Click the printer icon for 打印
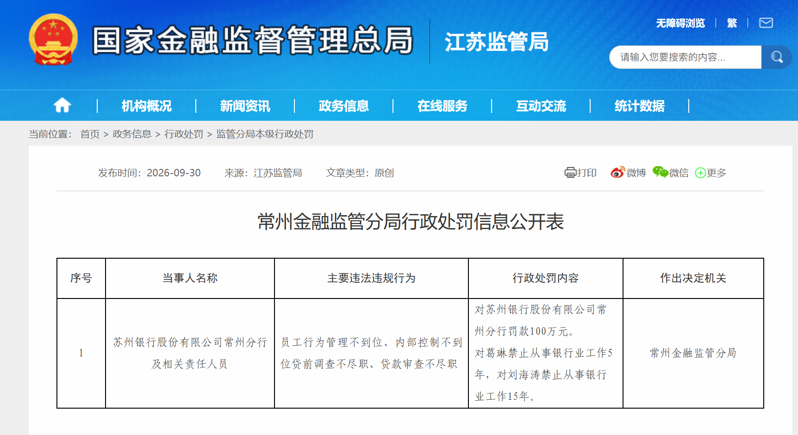This screenshot has height=435, width=798. pos(570,173)
